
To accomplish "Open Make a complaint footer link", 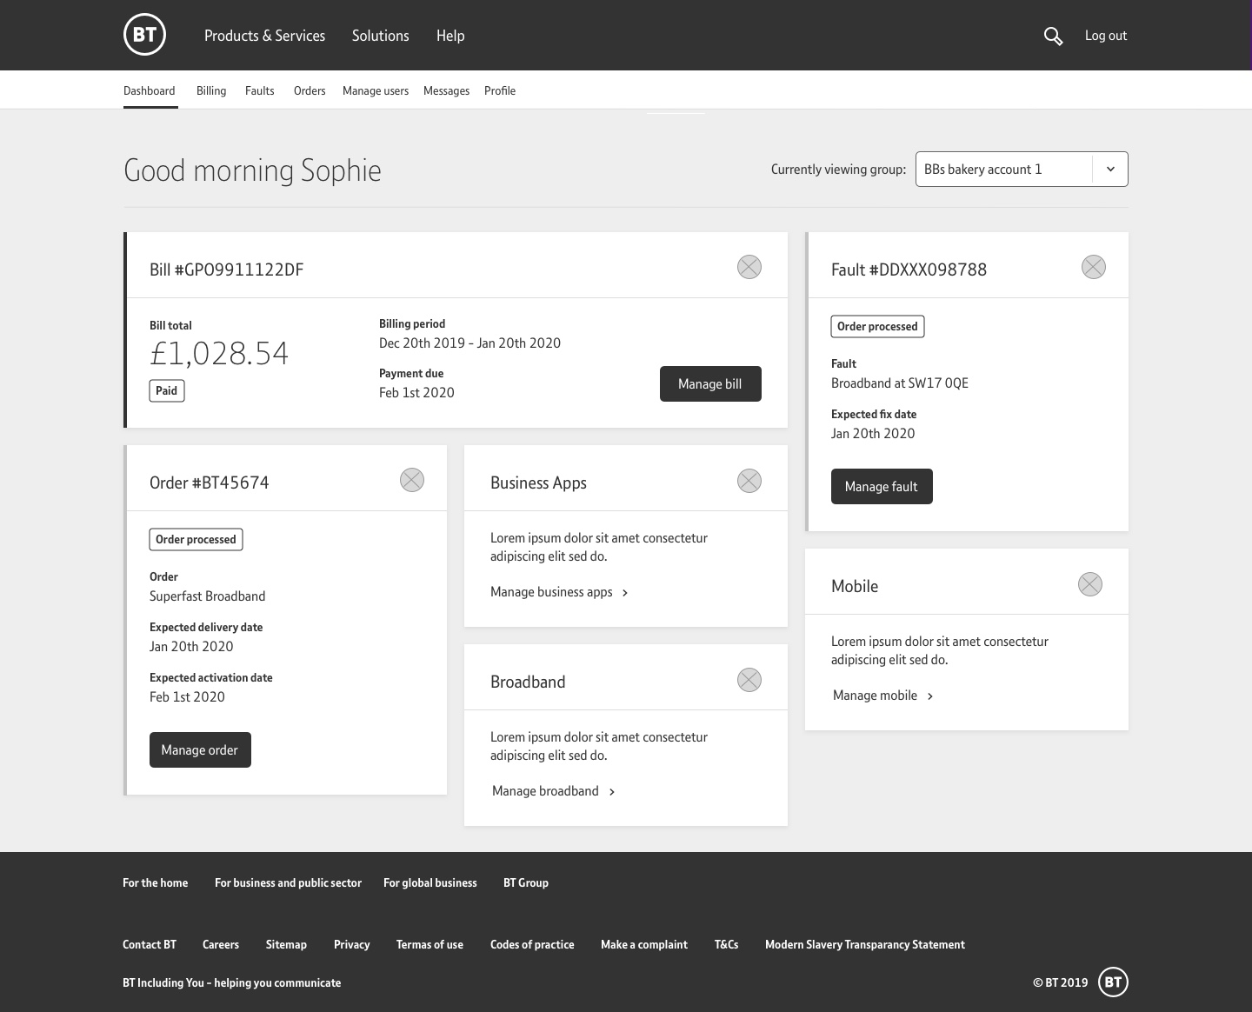I will [644, 944].
